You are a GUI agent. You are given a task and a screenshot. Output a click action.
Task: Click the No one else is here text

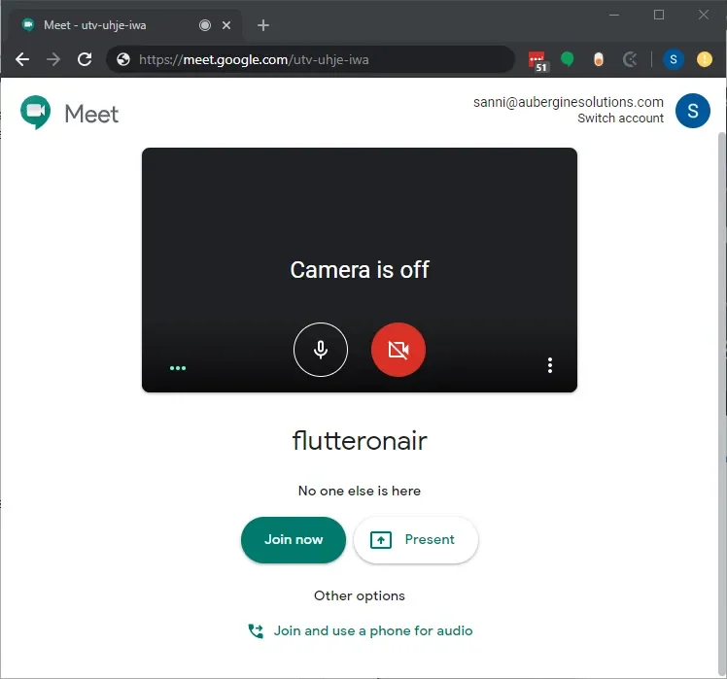point(360,491)
